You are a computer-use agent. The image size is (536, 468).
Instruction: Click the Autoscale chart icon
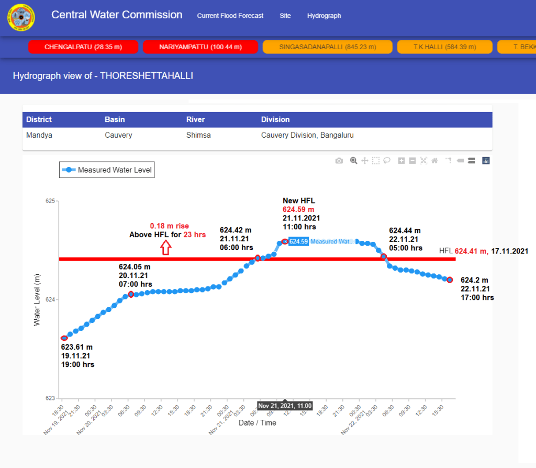(423, 161)
